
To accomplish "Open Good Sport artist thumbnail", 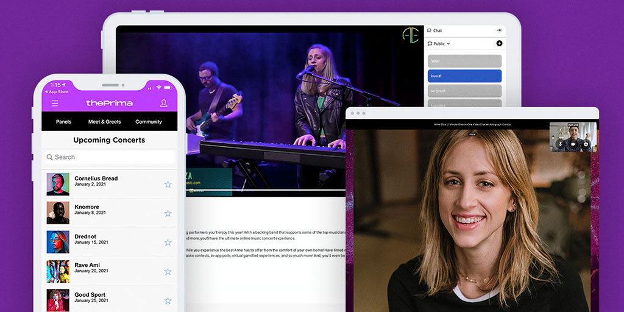I will coord(58,300).
